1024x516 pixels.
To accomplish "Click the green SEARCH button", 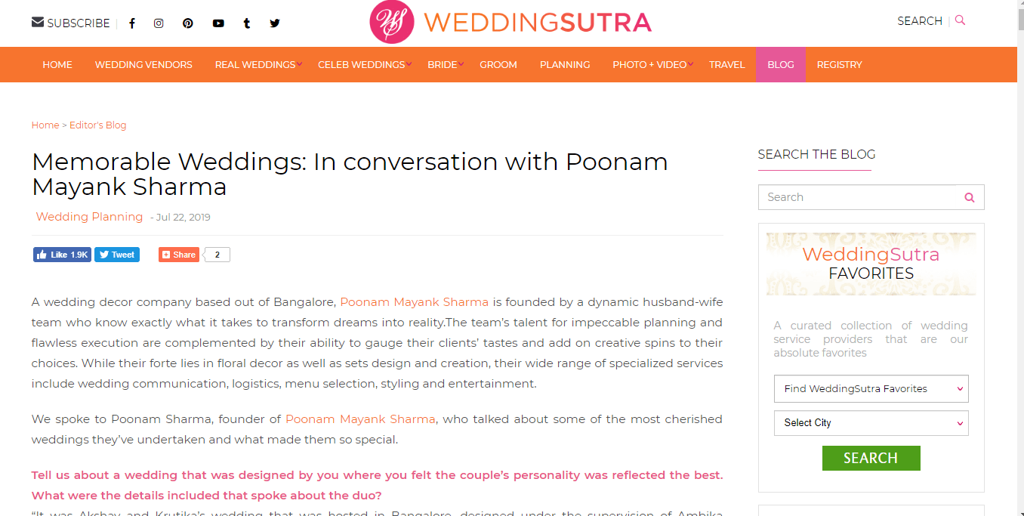I will [x=871, y=458].
